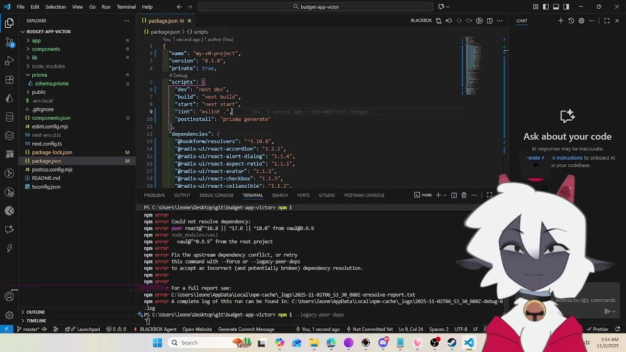This screenshot has height=352, width=626.
Task: Open Explorer views and more actions ellipsis
Action: pyautogui.click(x=127, y=21)
